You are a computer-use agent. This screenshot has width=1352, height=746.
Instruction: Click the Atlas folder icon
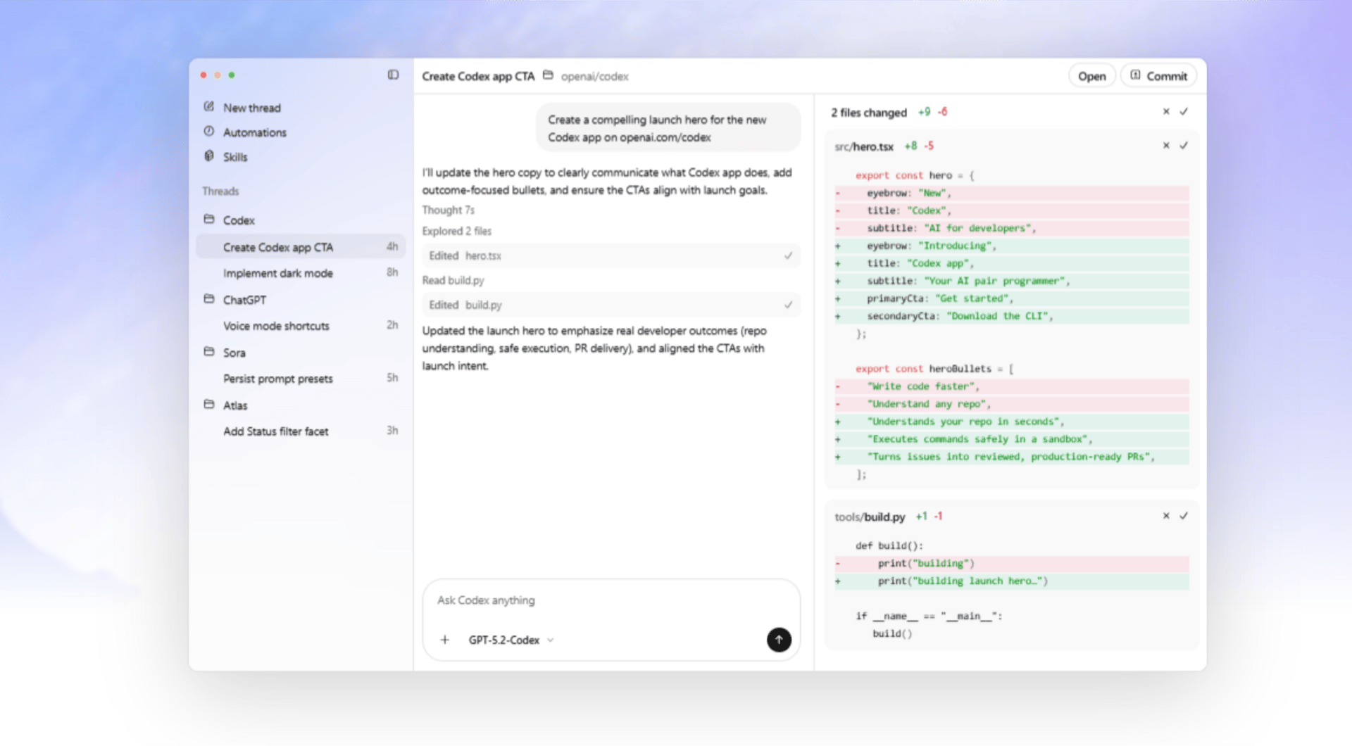(x=209, y=405)
